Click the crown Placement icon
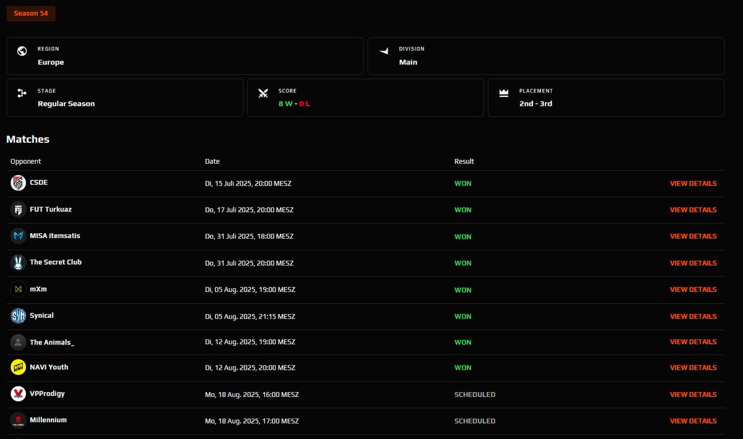The image size is (743, 439). point(504,93)
